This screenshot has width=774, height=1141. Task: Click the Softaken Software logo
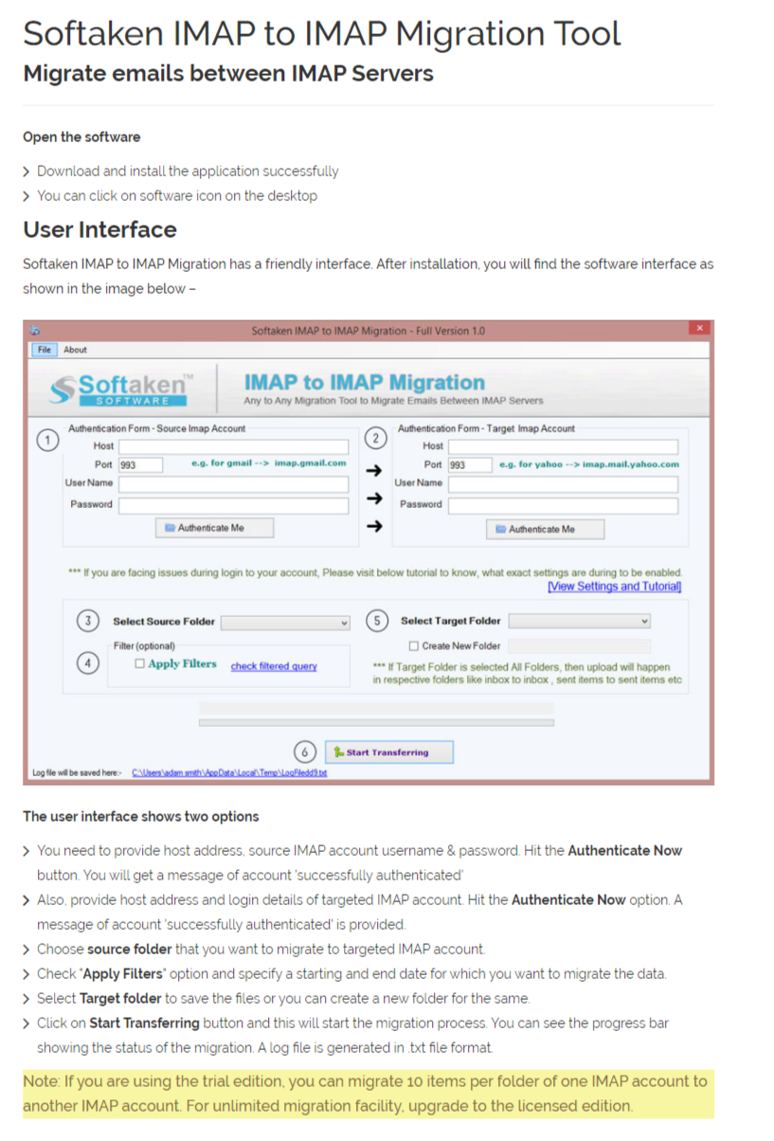pos(121,389)
